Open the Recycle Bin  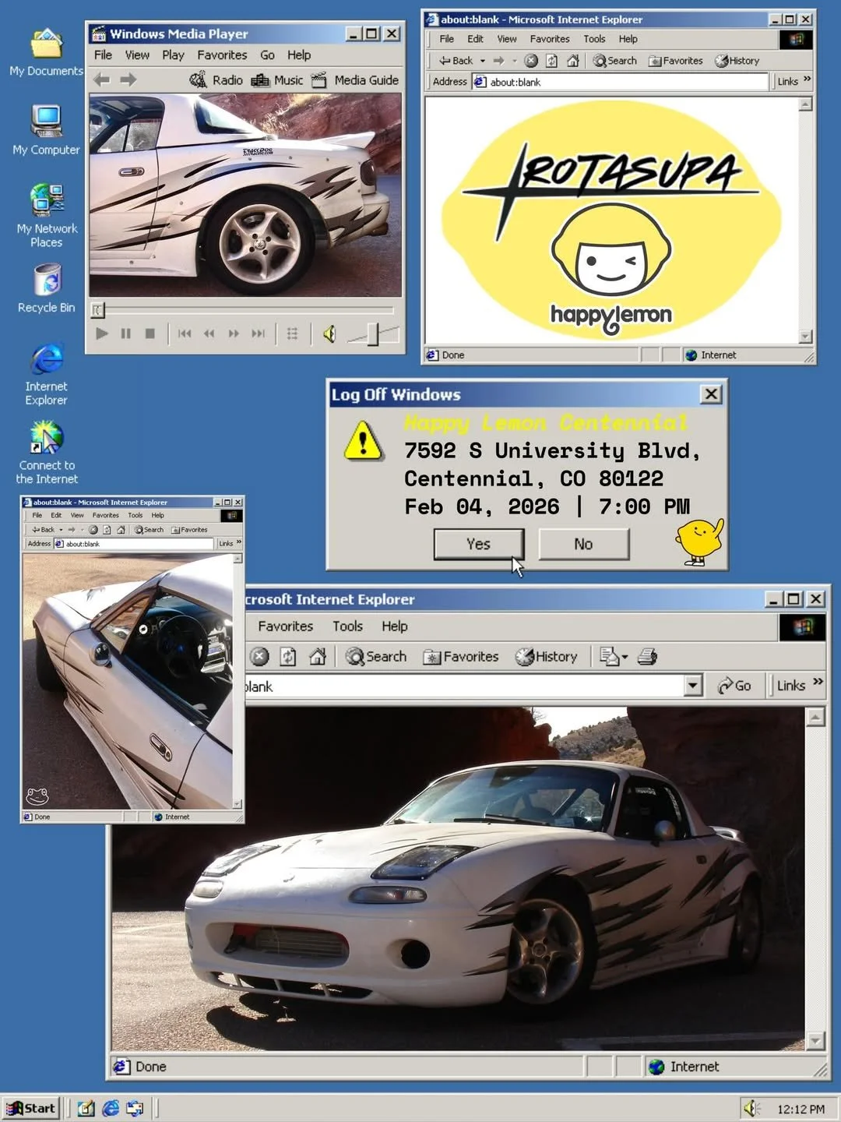pos(47,288)
